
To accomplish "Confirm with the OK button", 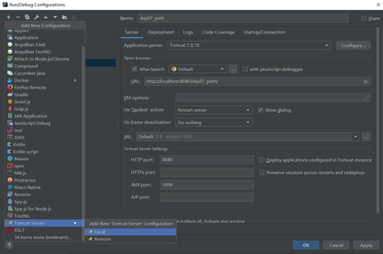I will 306,245.
